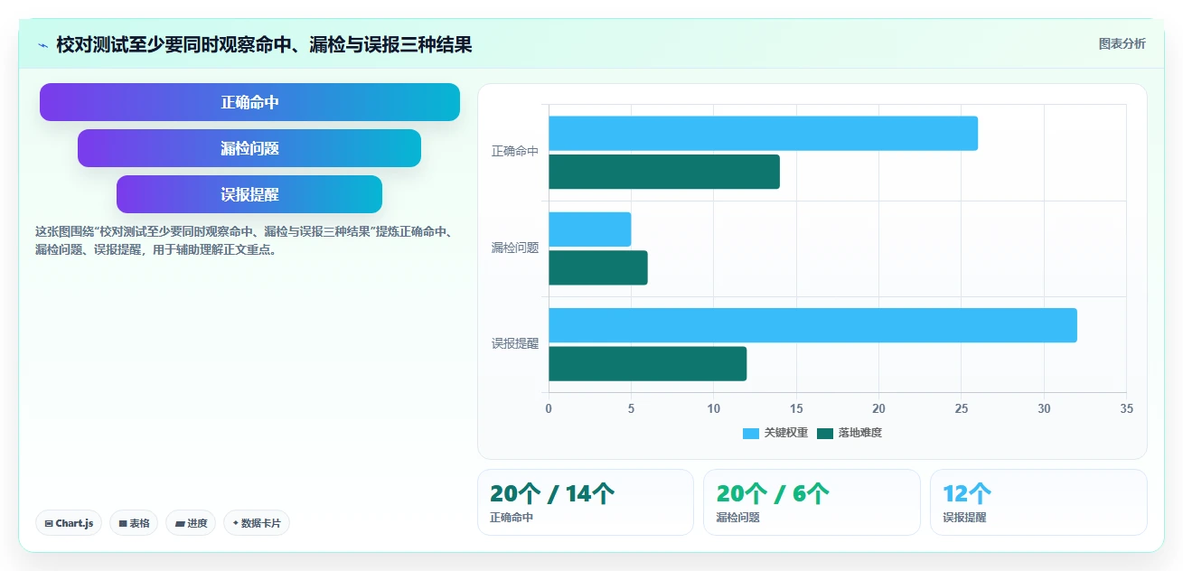This screenshot has width=1183, height=571.
Task: Click the 正确命中 y-axis label in chart
Action: click(x=515, y=152)
